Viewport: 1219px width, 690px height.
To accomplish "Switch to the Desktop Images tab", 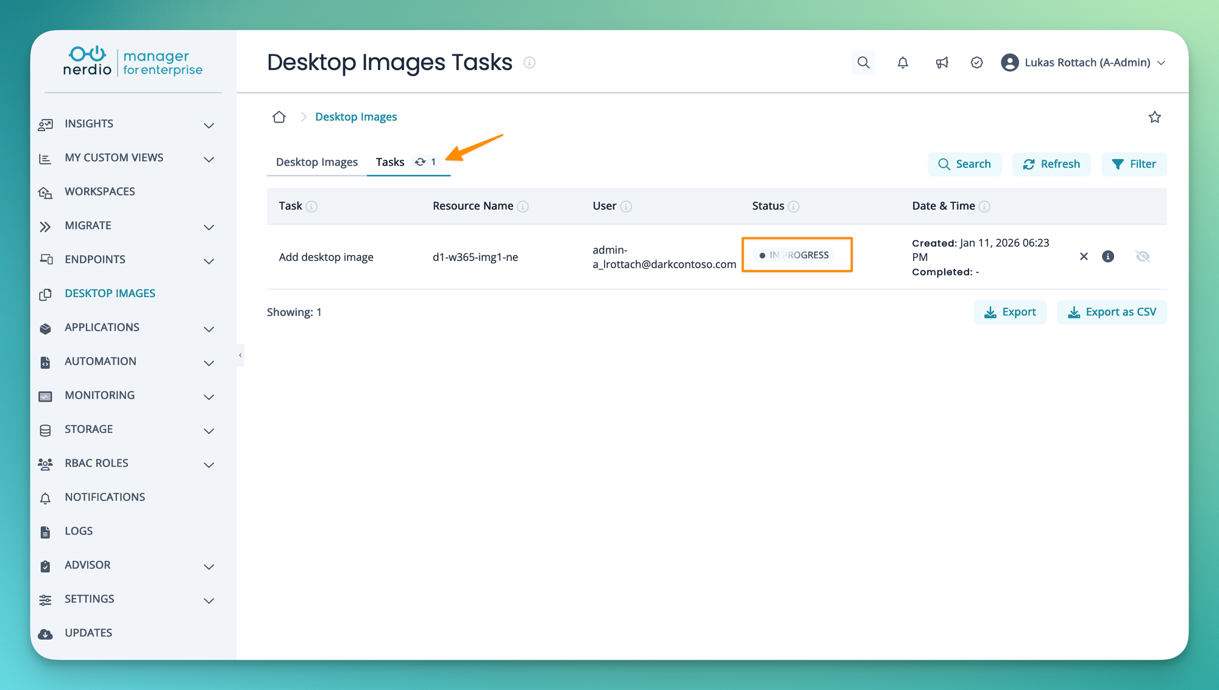I will tap(317, 162).
